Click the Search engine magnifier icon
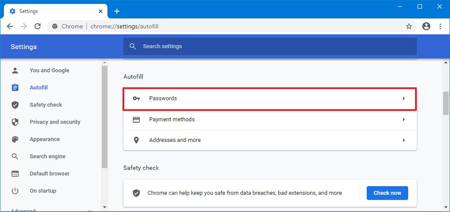 pyautogui.click(x=15, y=156)
